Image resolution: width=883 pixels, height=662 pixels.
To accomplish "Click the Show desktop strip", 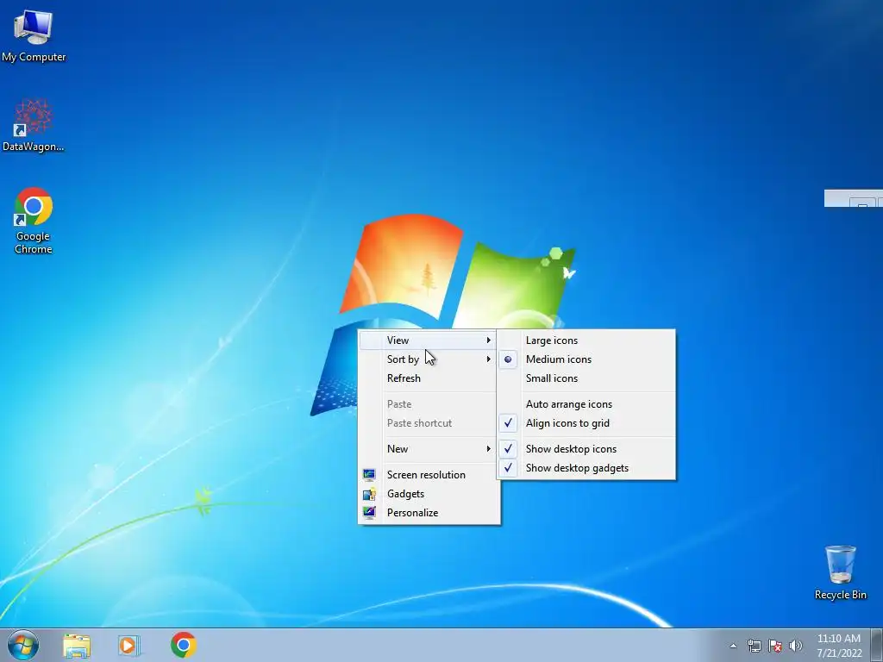I will pos(877,646).
